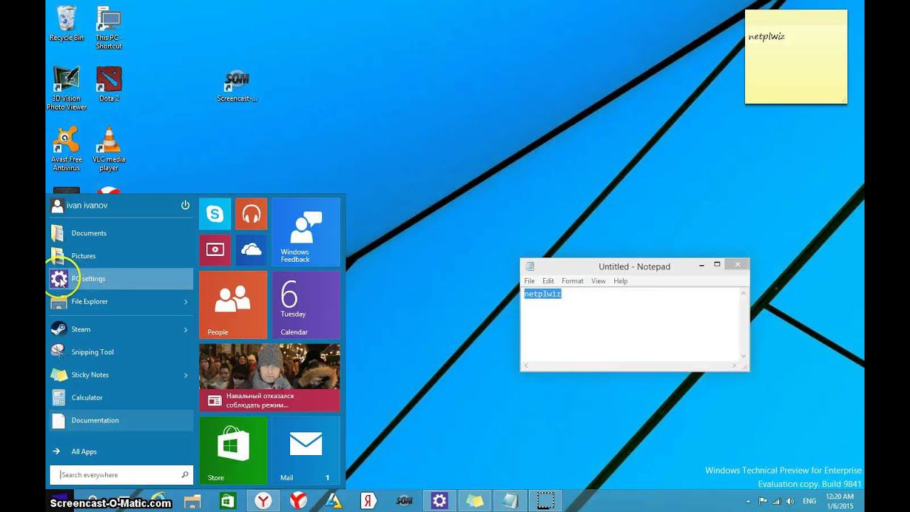Open PC settings from the Start menu
Viewport: 910px width, 512px height.
click(121, 279)
